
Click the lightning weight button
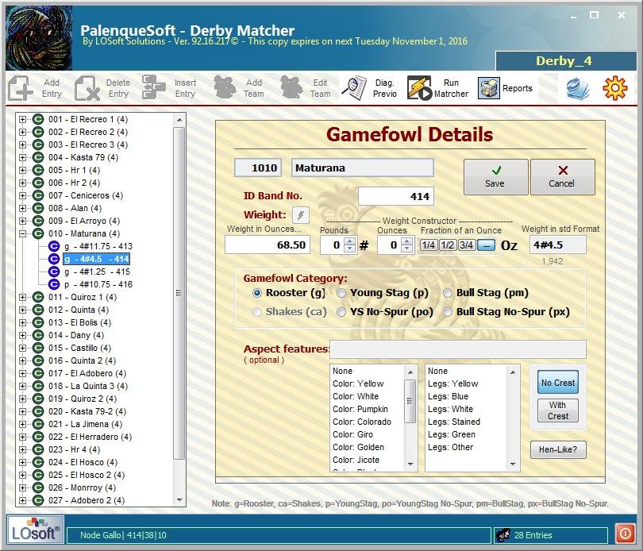(301, 215)
